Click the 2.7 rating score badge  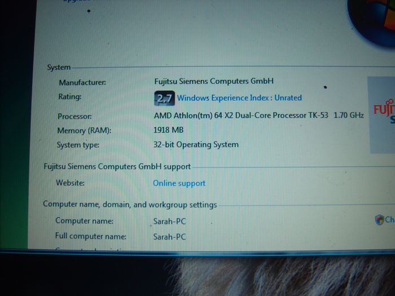tap(165, 98)
